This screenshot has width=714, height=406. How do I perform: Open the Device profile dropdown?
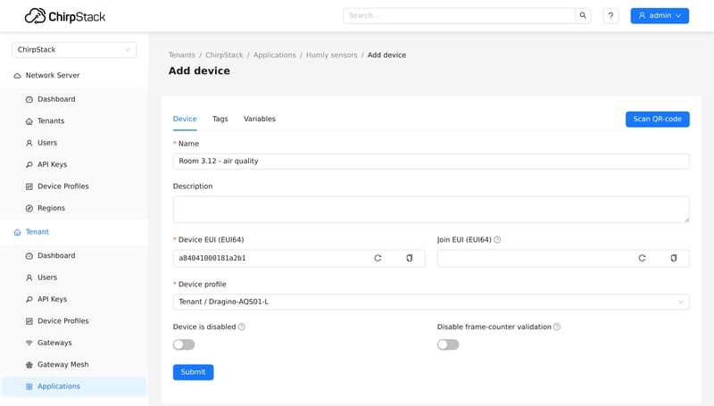(x=431, y=302)
